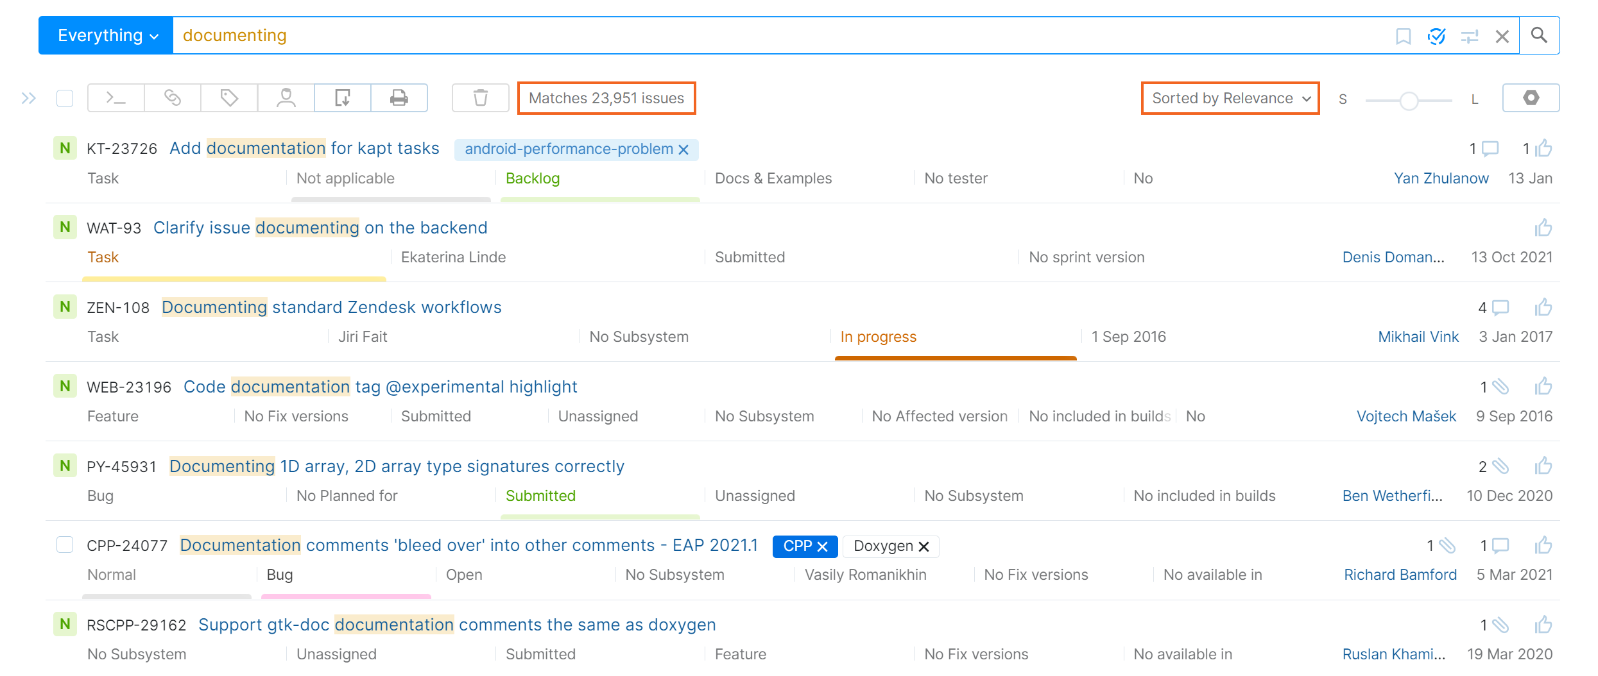Image resolution: width=1598 pixels, height=676 pixels.
Task: Print the list of issues
Action: coord(399,97)
